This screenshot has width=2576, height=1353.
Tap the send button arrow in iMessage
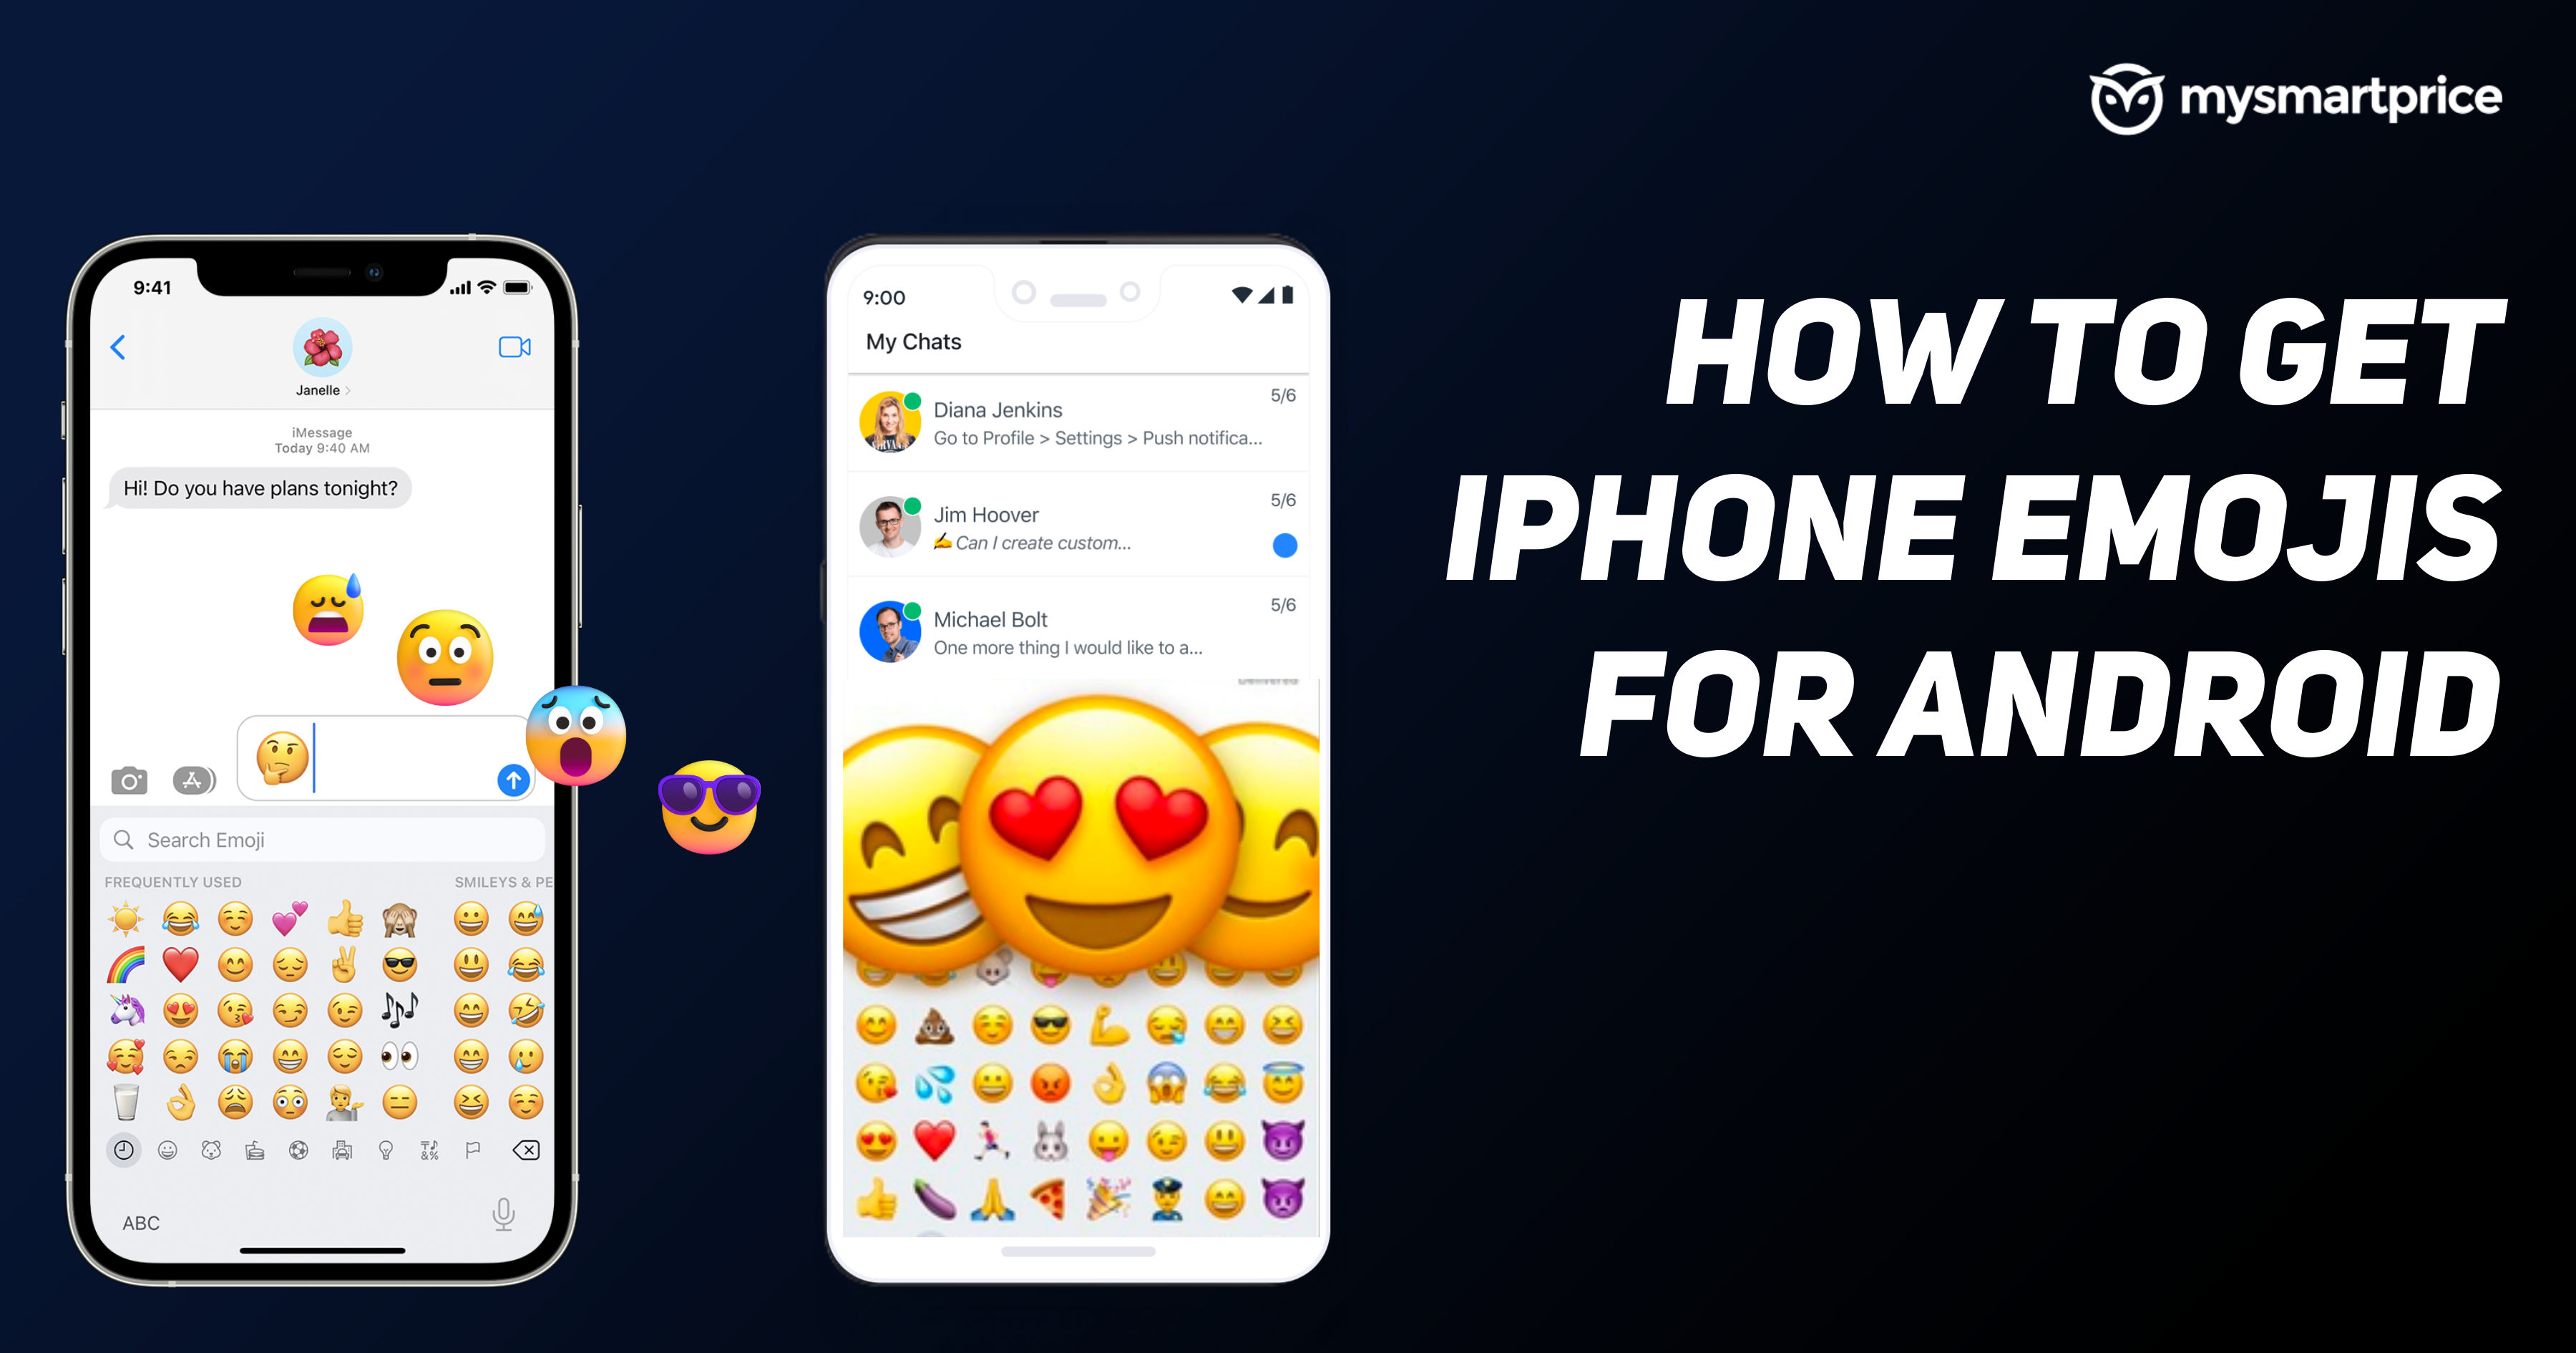(x=518, y=780)
